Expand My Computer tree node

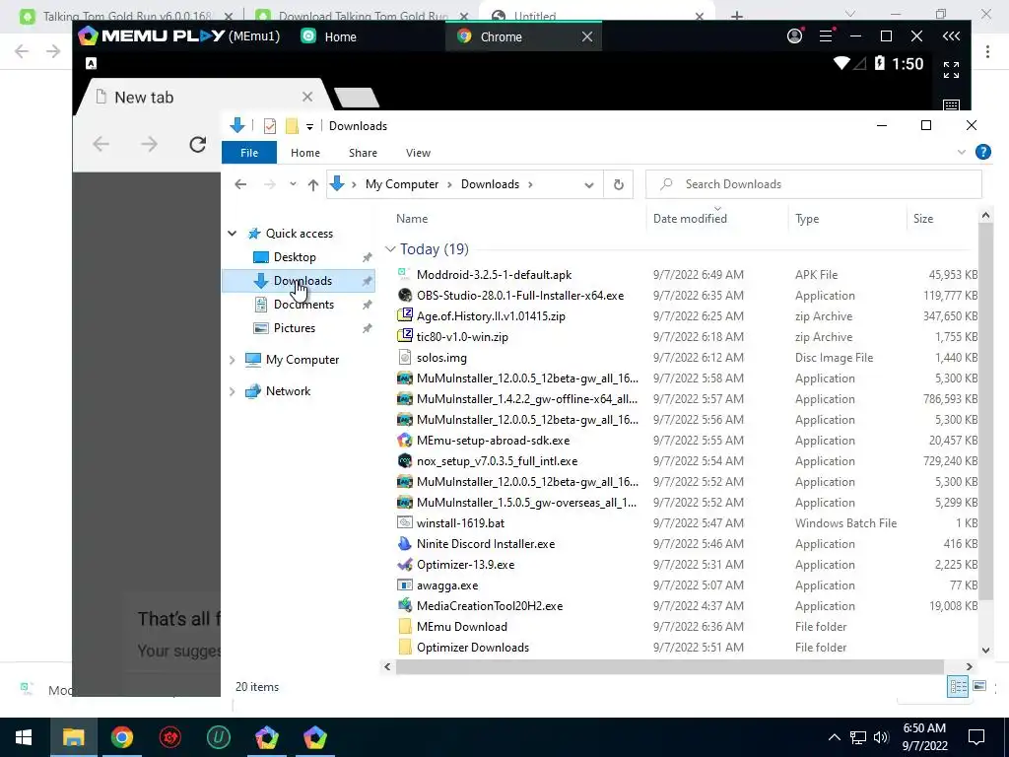click(x=233, y=360)
